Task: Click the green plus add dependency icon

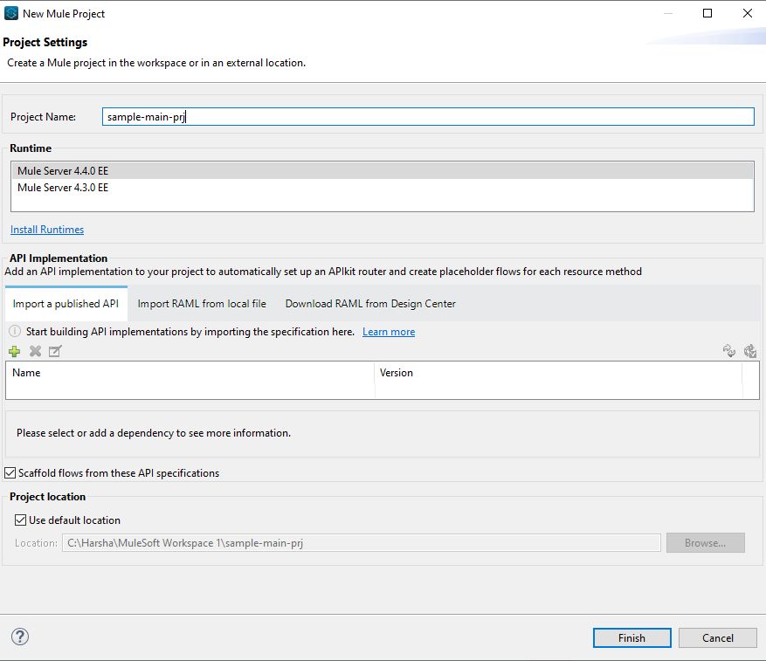Action: [x=14, y=351]
